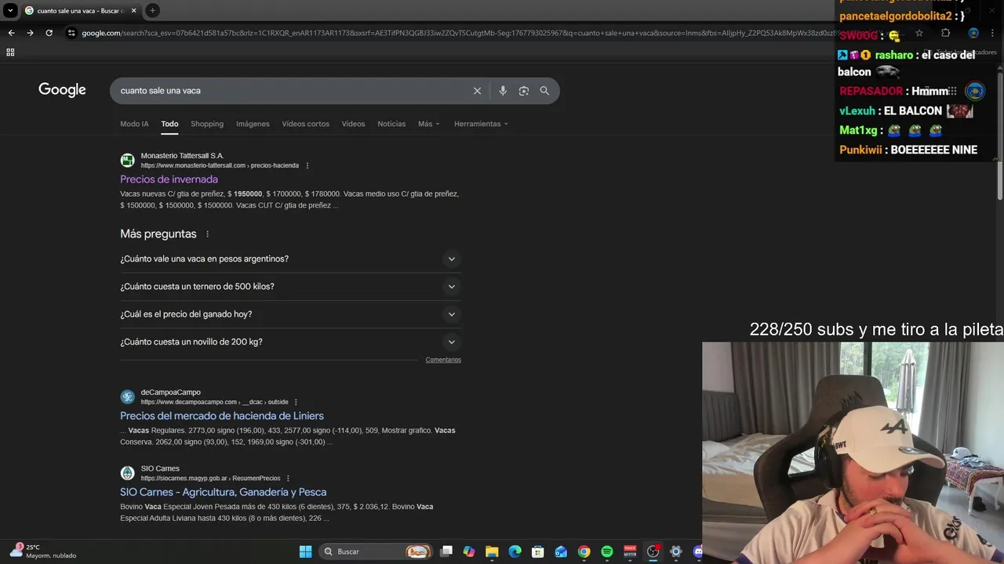The image size is (1004, 564).
Task: Search by image with the Google Lens icon
Action: pos(524,91)
